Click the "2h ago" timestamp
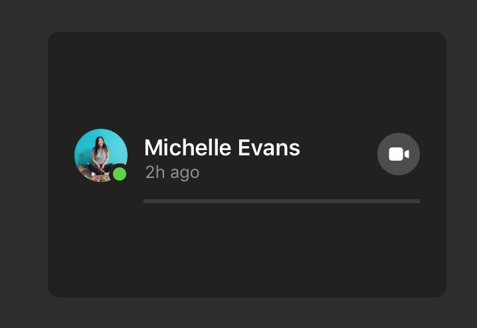Screen dimensions: 477x328 (172, 173)
